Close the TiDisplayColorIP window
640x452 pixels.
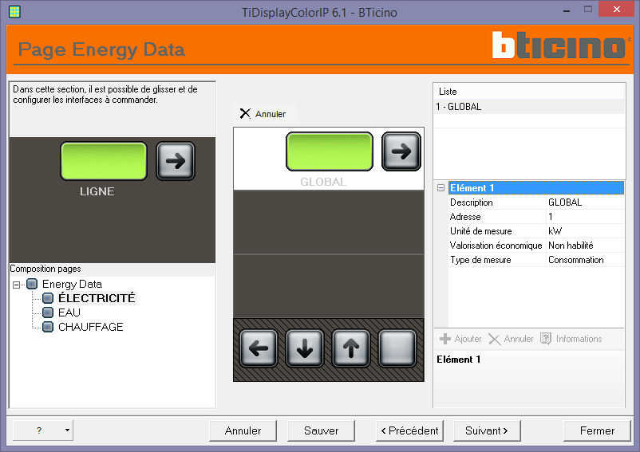point(617,9)
